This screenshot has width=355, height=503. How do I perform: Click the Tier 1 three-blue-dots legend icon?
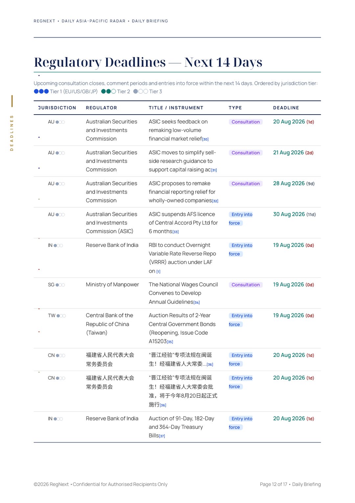tap(41, 92)
